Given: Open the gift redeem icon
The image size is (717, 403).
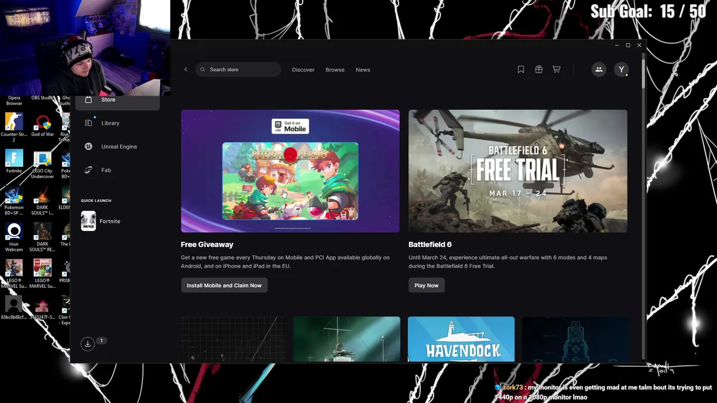Looking at the screenshot, I should coord(539,69).
